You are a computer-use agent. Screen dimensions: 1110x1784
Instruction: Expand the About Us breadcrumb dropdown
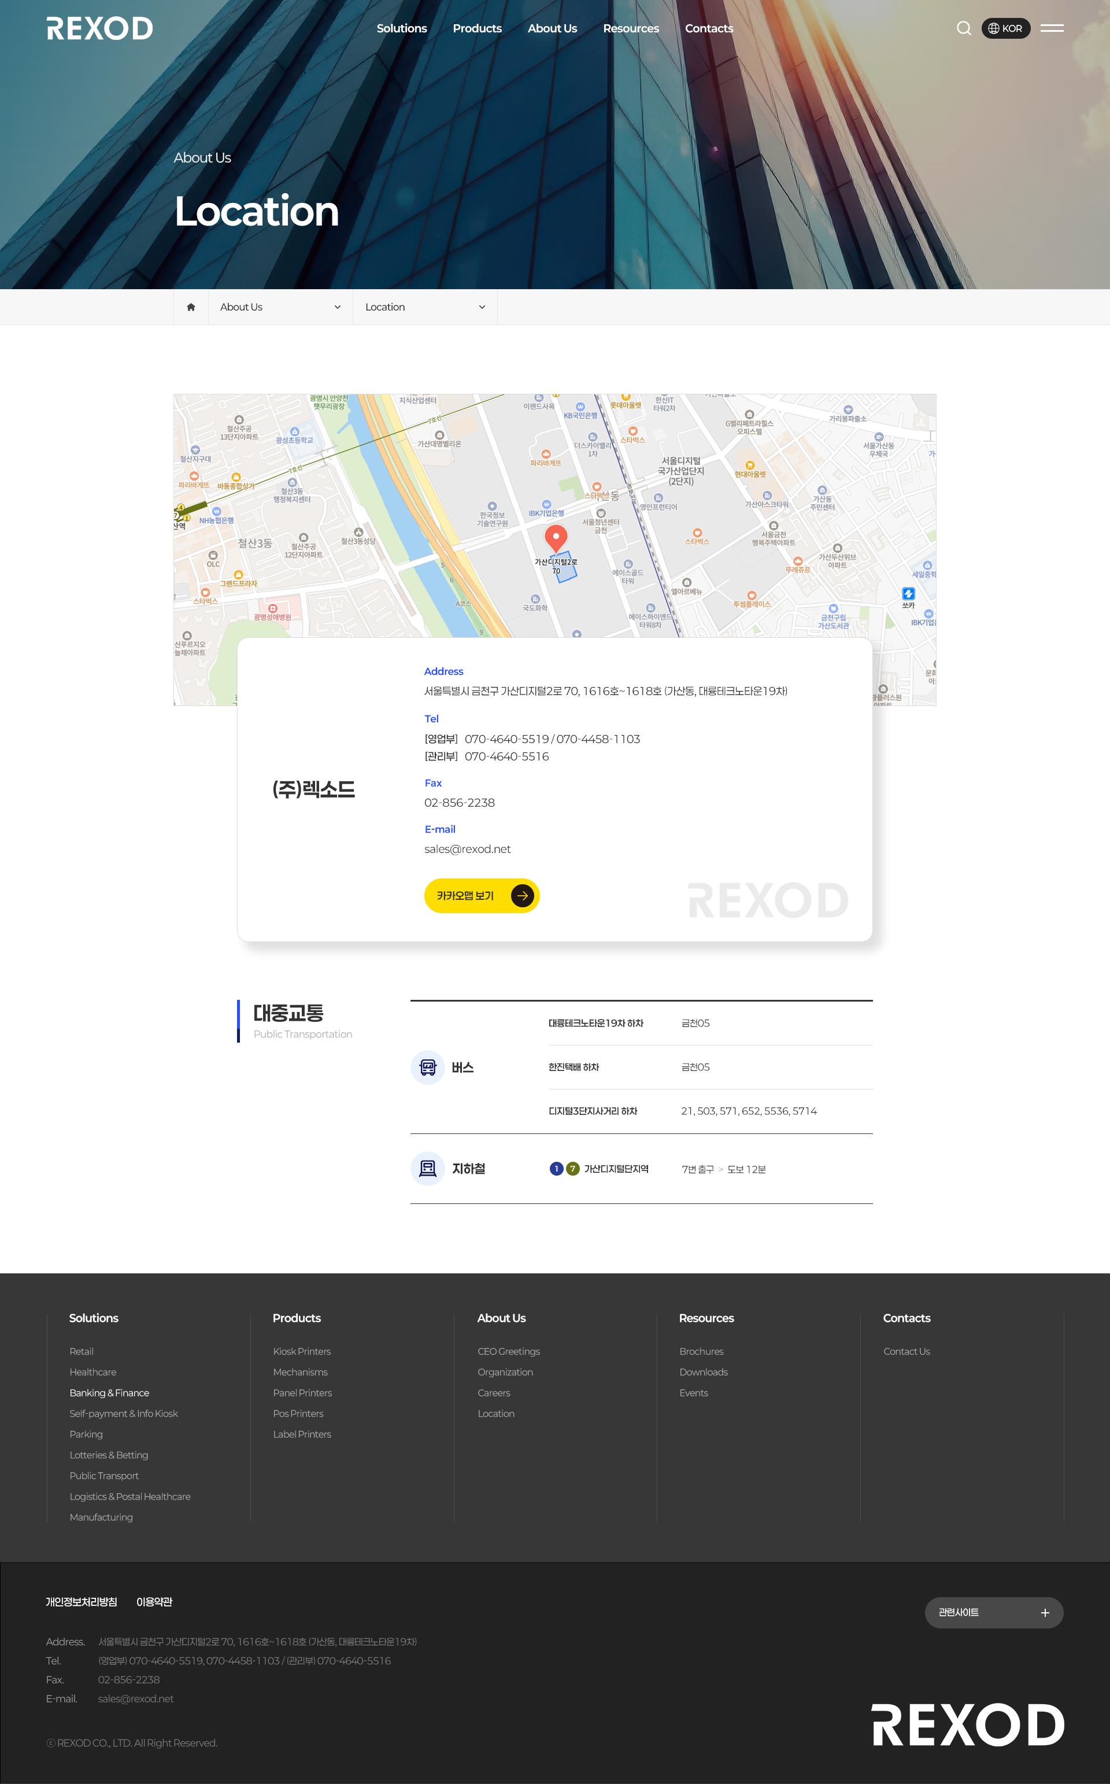click(x=280, y=307)
